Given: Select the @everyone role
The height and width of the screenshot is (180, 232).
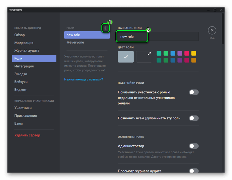Looking at the screenshot, I should pyautogui.click(x=87, y=43).
